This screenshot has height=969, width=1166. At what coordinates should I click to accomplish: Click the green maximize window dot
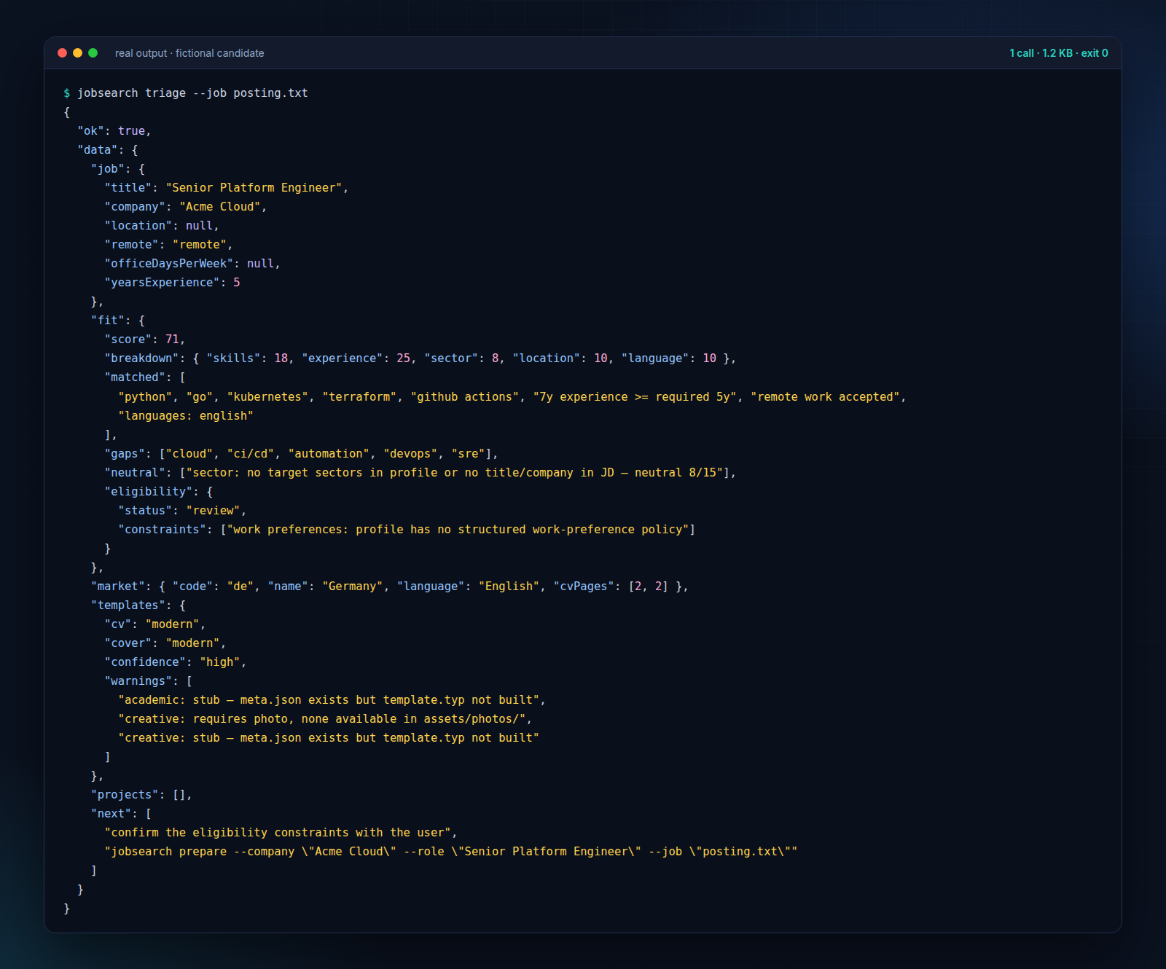(x=93, y=53)
